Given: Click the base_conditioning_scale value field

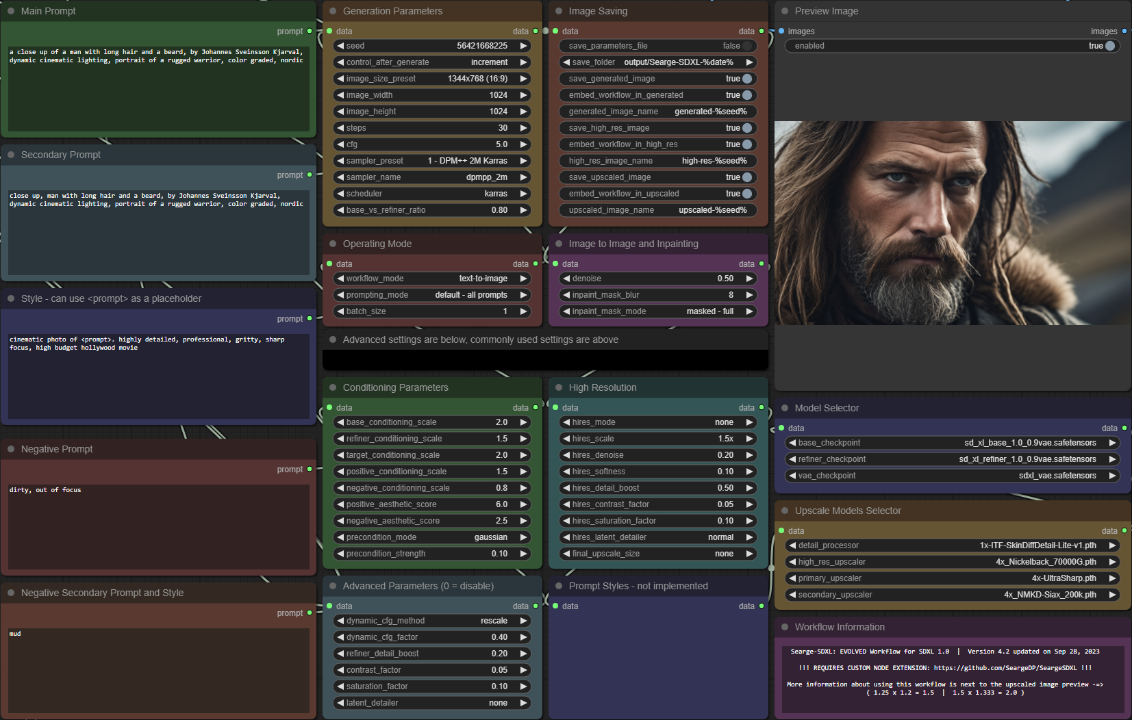Looking at the screenshot, I should (x=432, y=422).
